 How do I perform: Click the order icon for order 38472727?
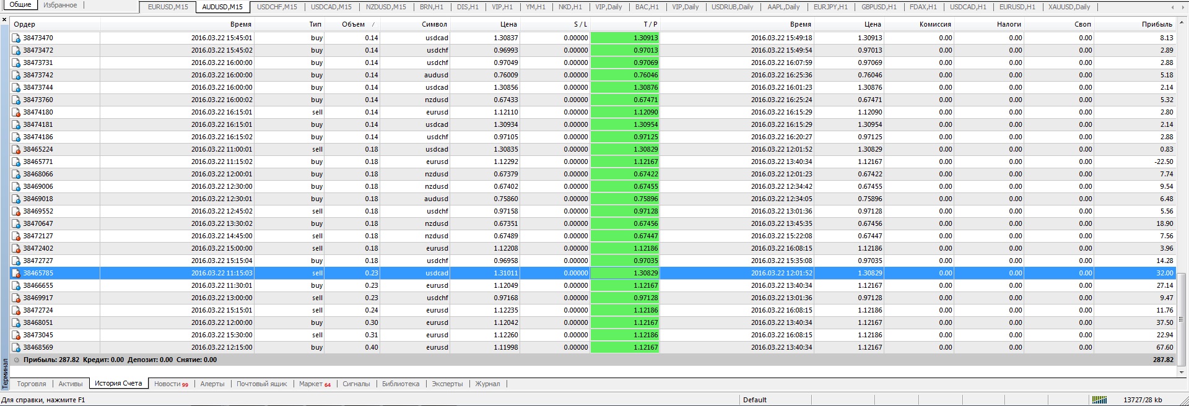(16, 261)
